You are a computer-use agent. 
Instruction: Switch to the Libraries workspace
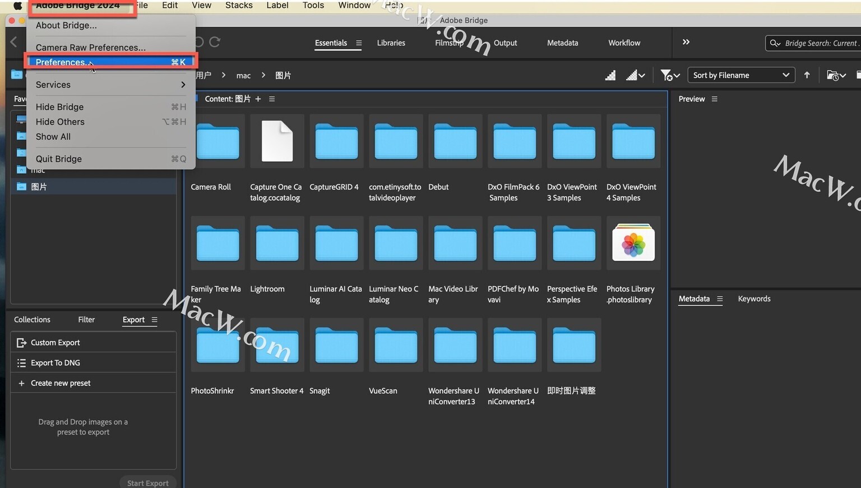pos(391,43)
